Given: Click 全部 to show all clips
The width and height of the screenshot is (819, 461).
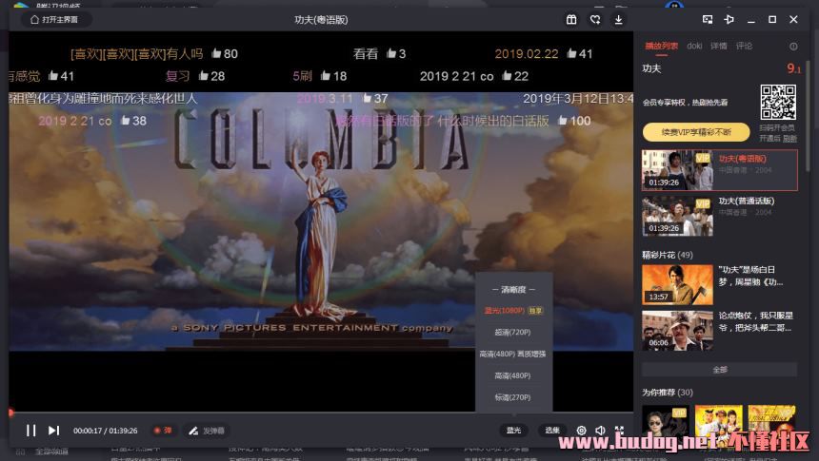Looking at the screenshot, I should (720, 369).
